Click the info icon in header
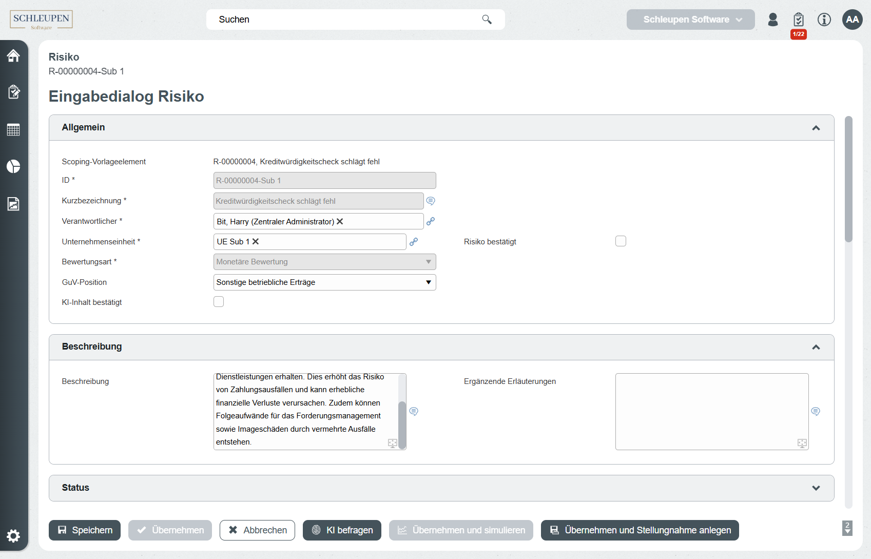Screen dimensions: 871x559 click(x=824, y=20)
